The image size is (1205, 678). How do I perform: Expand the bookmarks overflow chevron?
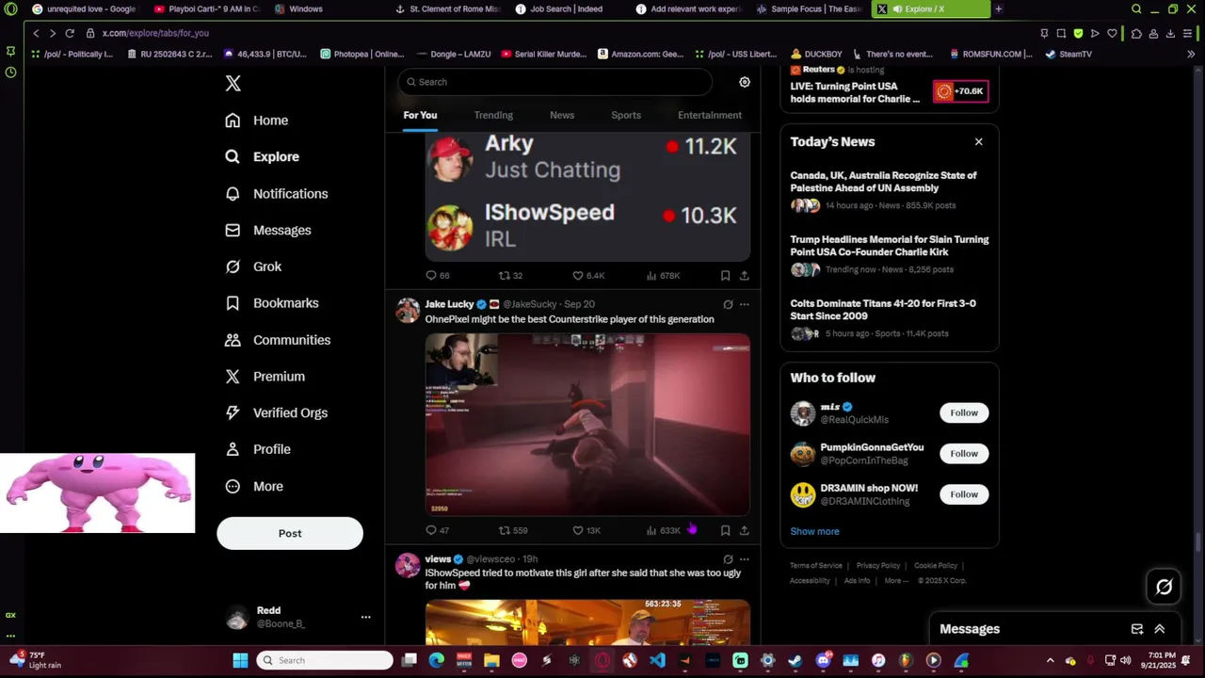(1190, 54)
